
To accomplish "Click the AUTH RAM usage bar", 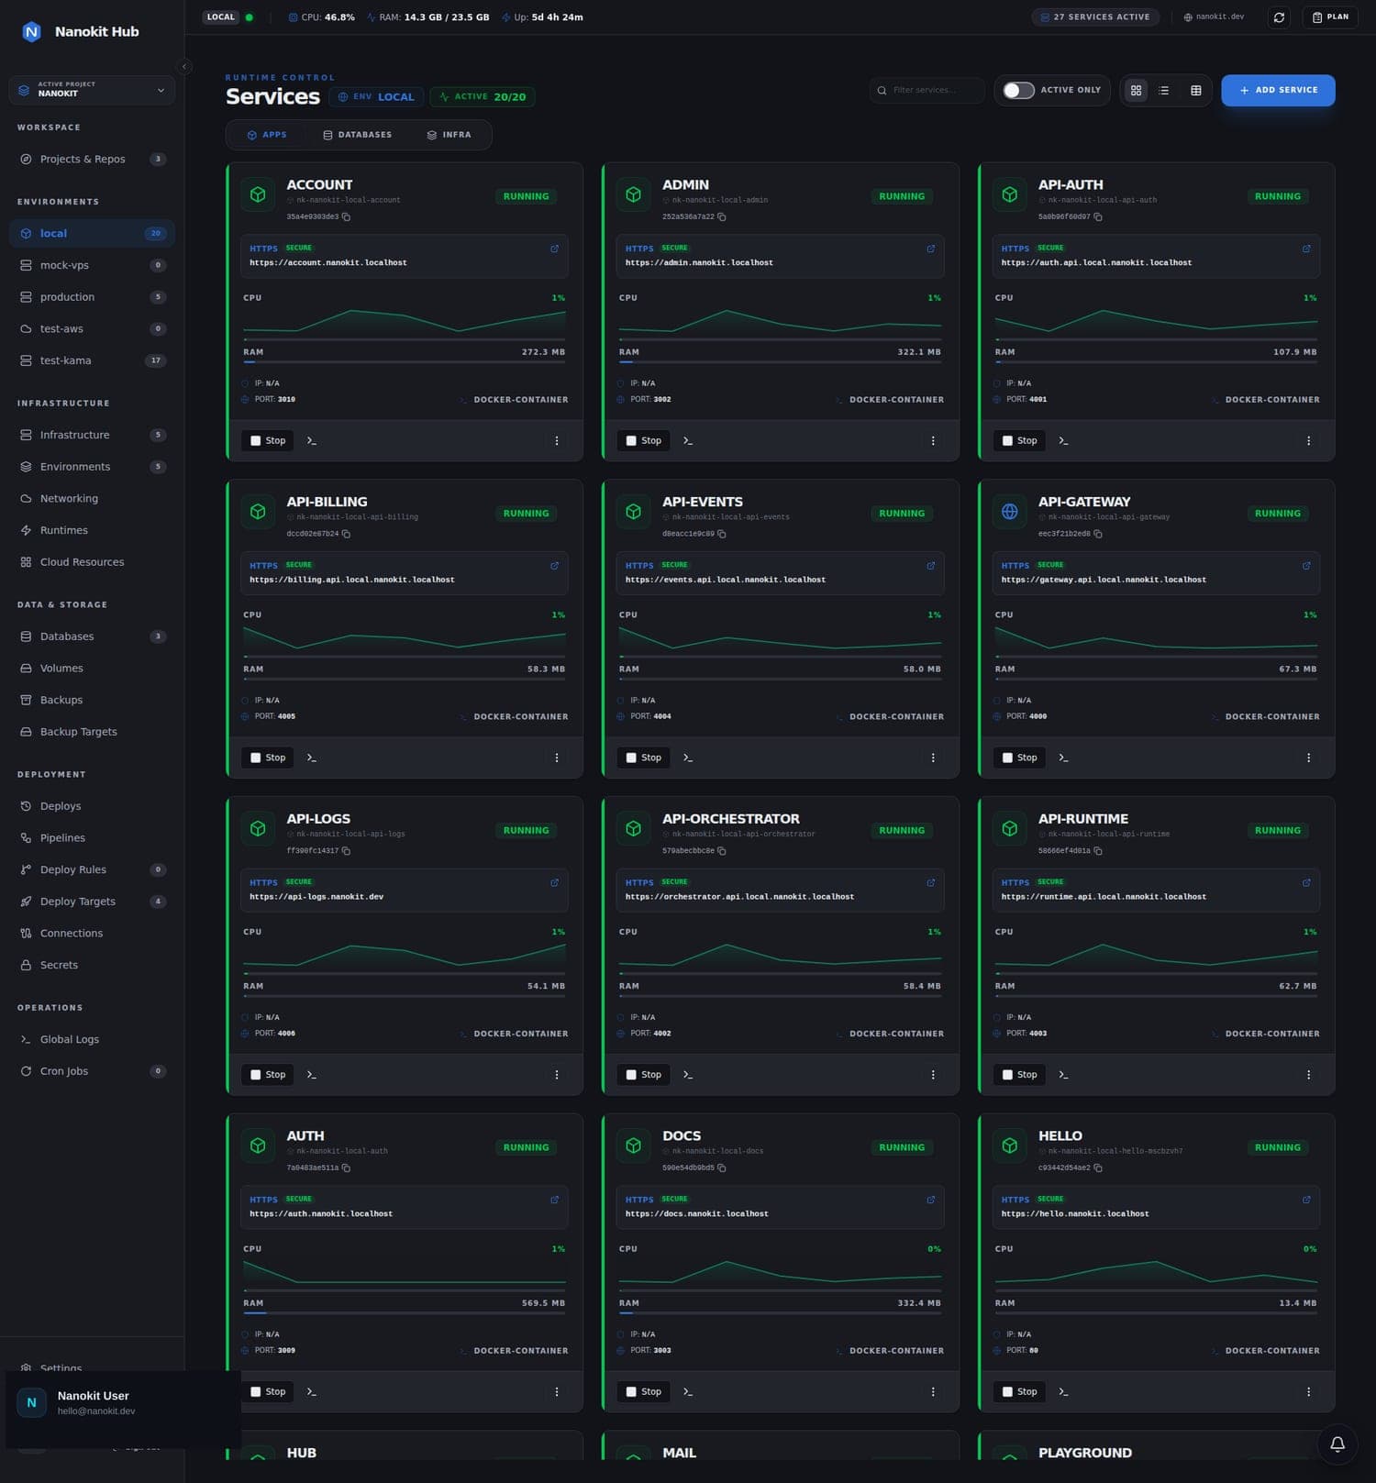I will (405, 1313).
